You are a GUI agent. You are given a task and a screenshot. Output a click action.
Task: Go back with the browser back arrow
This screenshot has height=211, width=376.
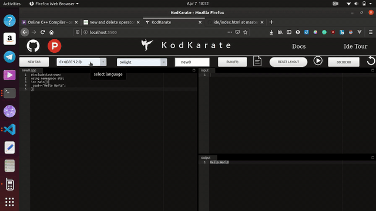(x=25, y=32)
